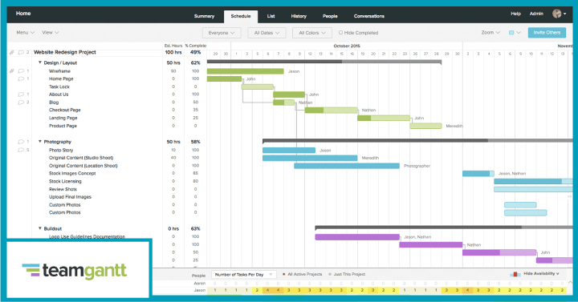Select the Review Shots task
This screenshot has width=578, height=302.
click(63, 189)
